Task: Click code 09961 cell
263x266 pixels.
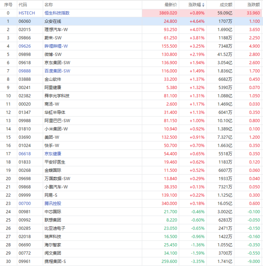Action: click(25, 261)
